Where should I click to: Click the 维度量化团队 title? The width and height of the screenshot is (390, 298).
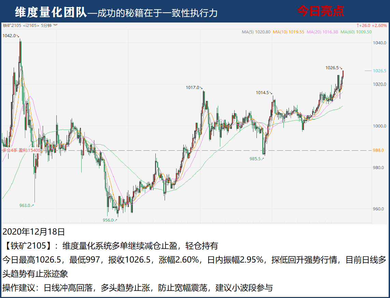coord(51,12)
